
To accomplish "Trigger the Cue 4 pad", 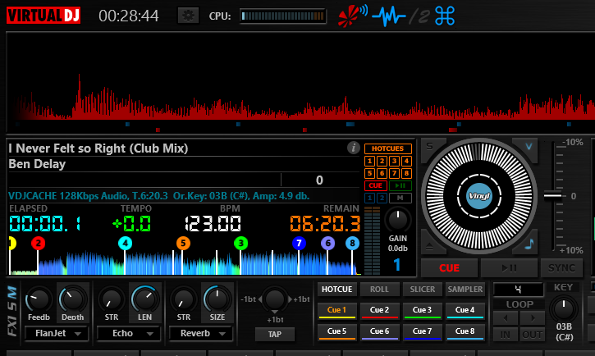I will (x=465, y=310).
